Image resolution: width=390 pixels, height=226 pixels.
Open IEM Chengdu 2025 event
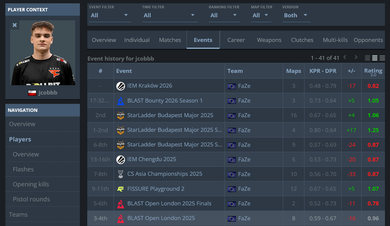point(151,159)
